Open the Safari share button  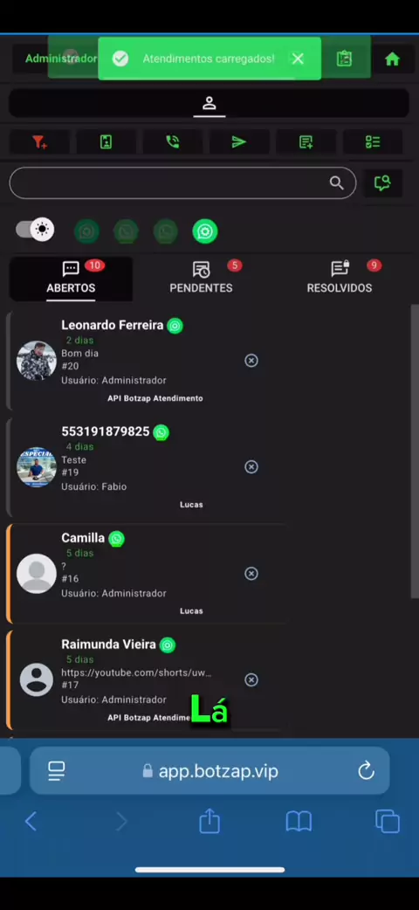tap(209, 821)
